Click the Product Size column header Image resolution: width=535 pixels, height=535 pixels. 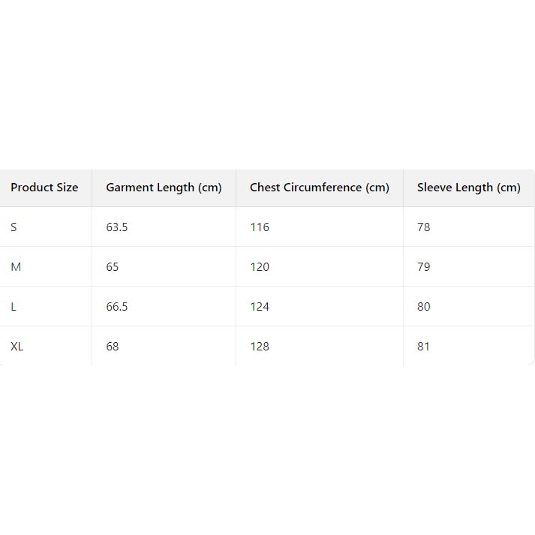44,188
